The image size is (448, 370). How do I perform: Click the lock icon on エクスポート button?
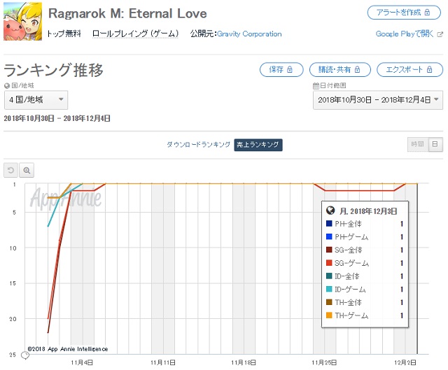429,69
